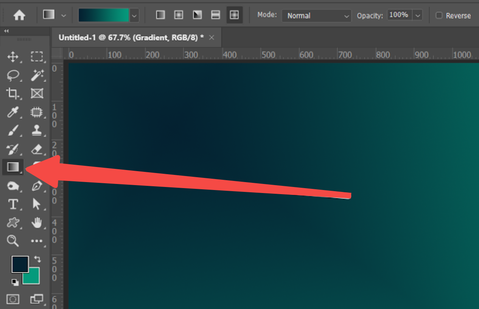Select the Zoom tool

13,241
